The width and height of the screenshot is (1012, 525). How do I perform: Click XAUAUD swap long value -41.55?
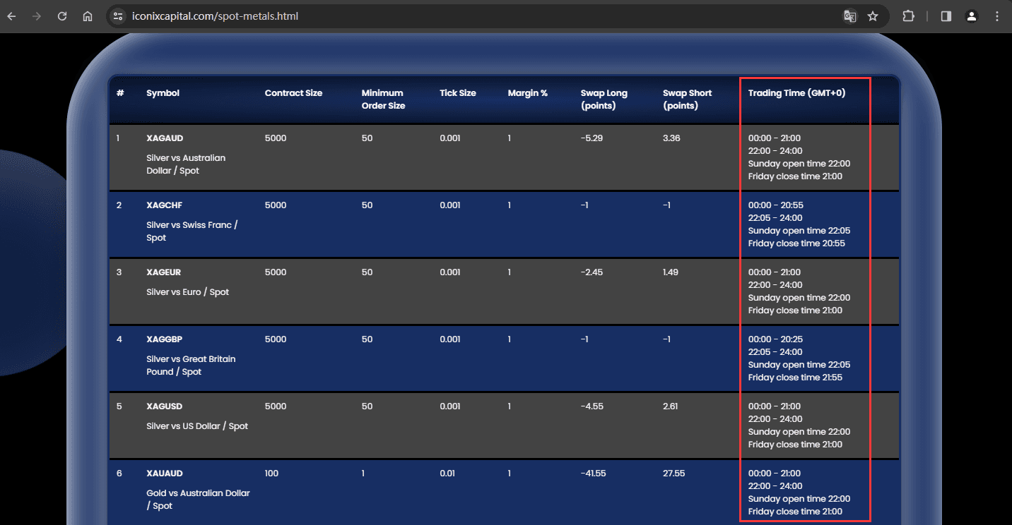click(594, 473)
